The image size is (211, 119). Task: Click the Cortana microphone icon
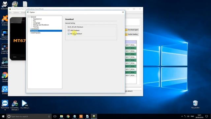pos(49,116)
